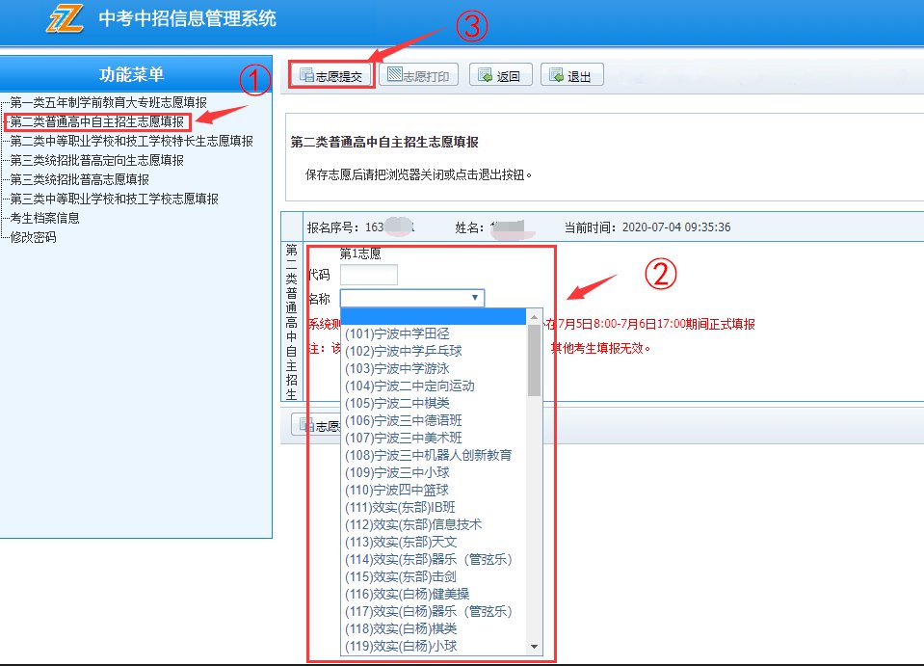
Task: Select (114)效实(东部)器乐（管弦乐） option
Action: click(434, 559)
